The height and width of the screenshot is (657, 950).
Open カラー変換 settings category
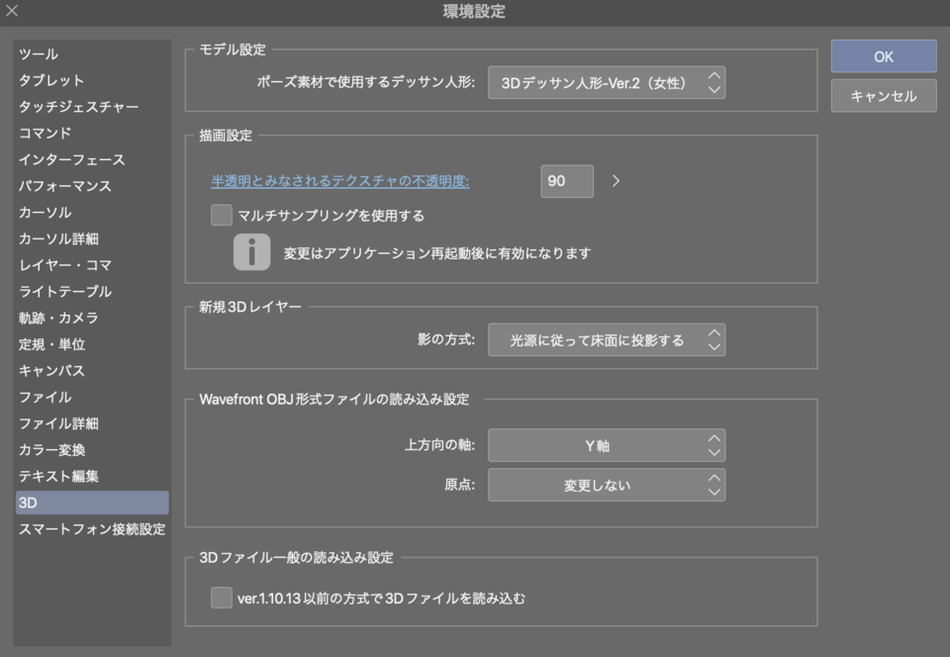click(x=92, y=450)
